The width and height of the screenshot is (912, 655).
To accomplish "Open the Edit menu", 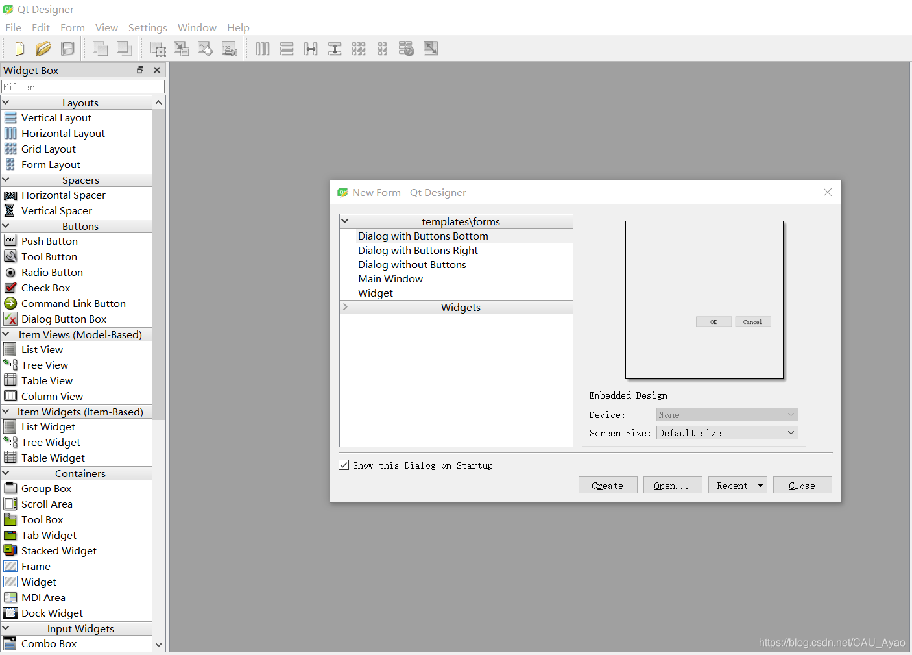I will [x=40, y=27].
